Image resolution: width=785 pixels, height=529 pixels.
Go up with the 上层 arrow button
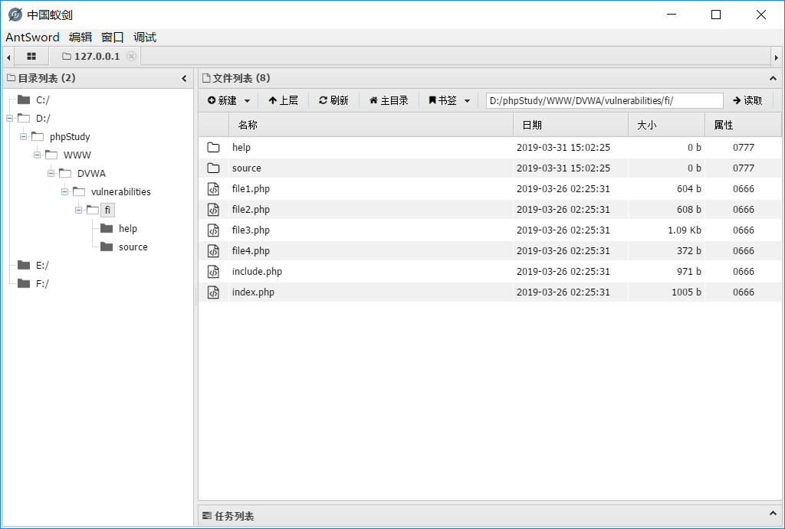pyautogui.click(x=284, y=100)
